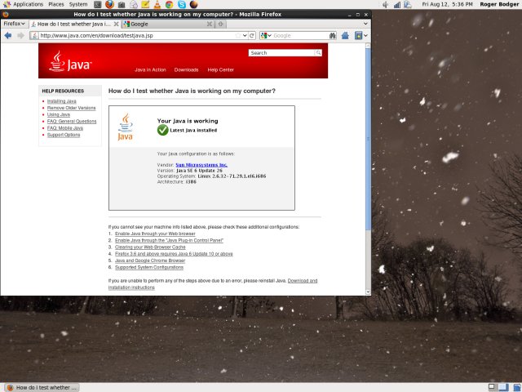Open the Firefox application menu dropdown
The image size is (522, 392).
pyautogui.click(x=15, y=24)
